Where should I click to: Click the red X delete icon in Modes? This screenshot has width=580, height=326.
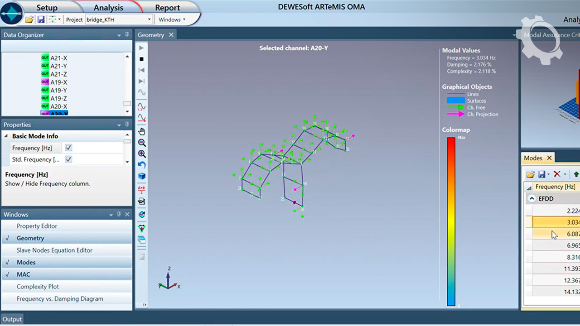557,174
